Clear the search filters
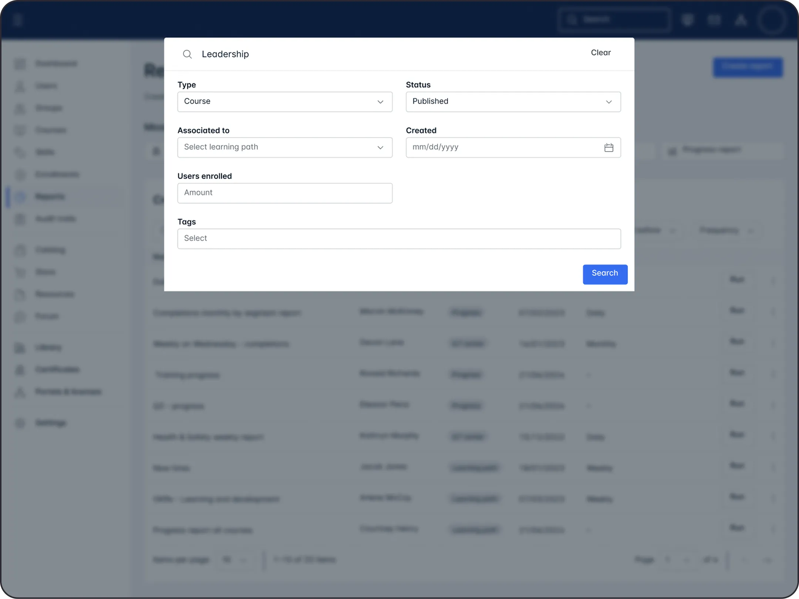The image size is (799, 599). click(601, 53)
